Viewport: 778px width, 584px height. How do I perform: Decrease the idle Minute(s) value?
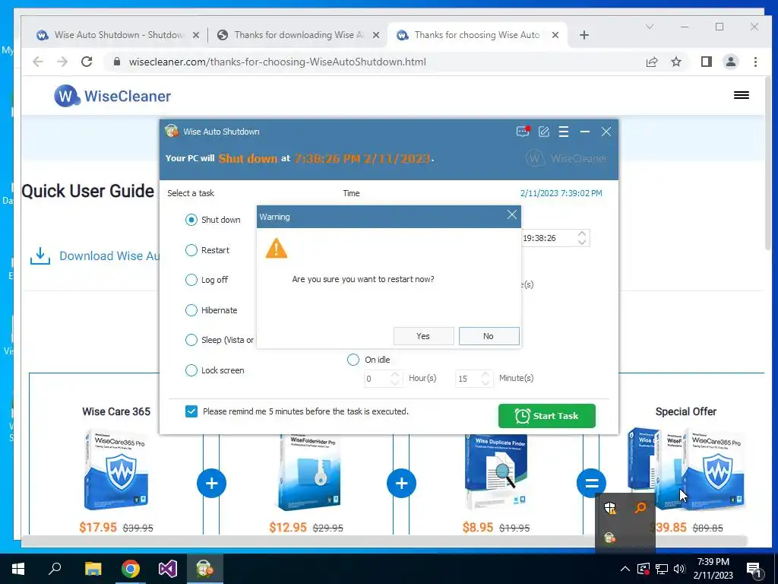pyautogui.click(x=485, y=383)
